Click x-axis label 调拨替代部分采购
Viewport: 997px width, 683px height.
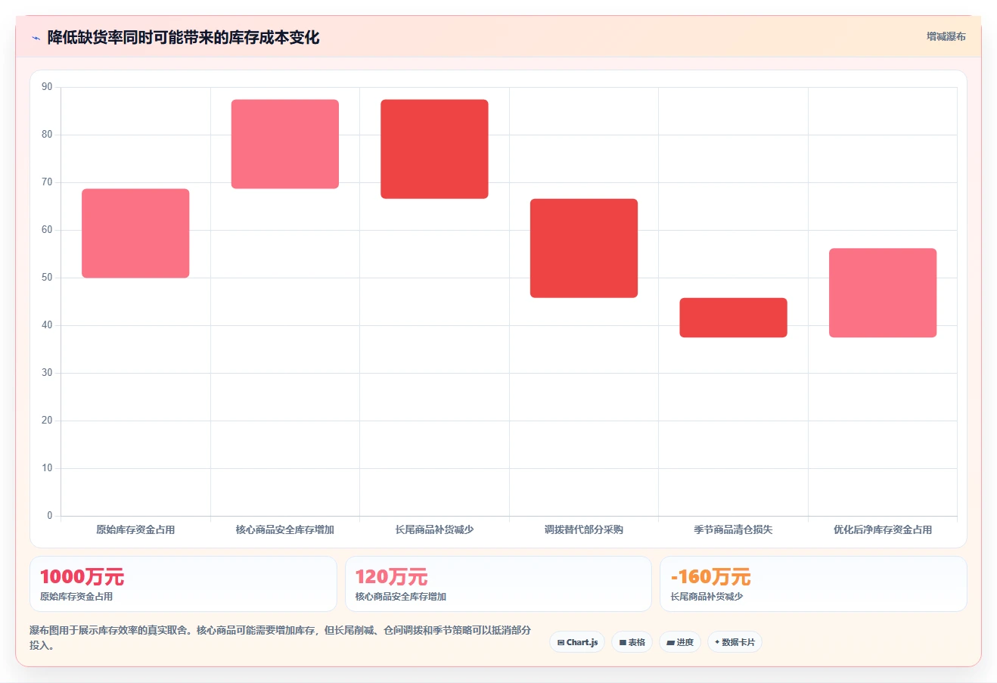coord(584,529)
